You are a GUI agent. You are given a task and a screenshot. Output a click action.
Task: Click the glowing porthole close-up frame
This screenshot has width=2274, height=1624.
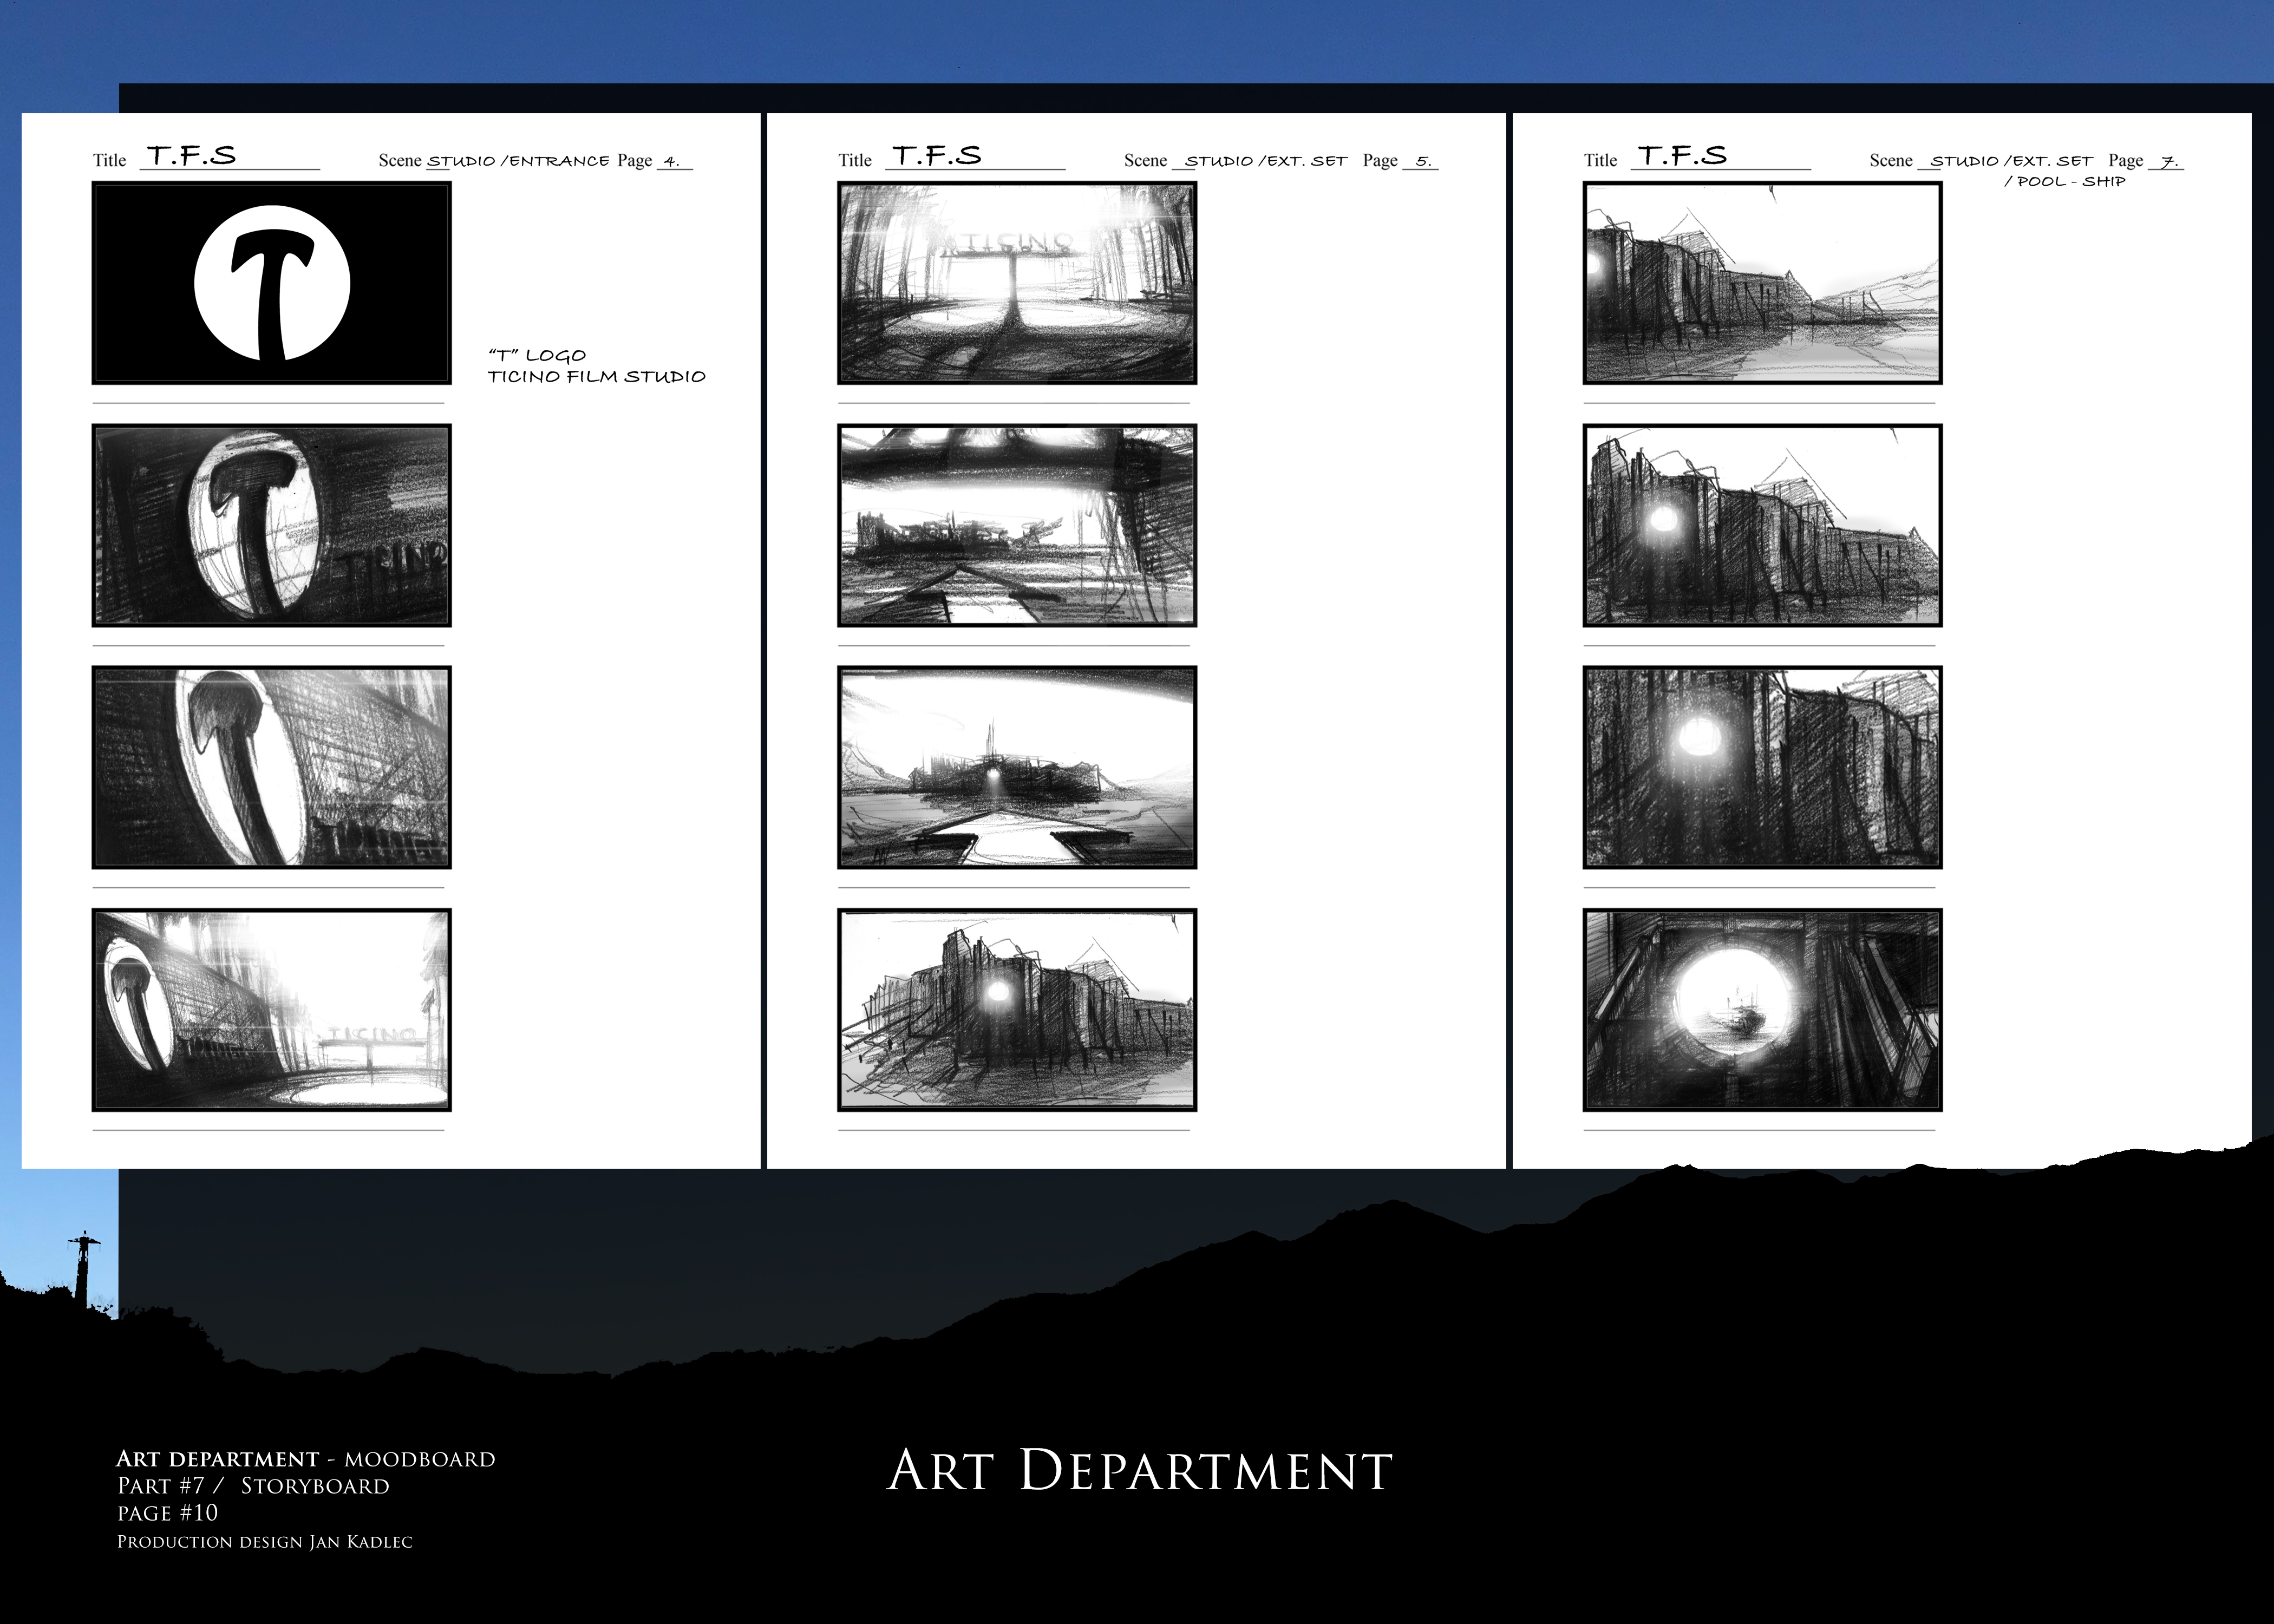pyautogui.click(x=1762, y=768)
